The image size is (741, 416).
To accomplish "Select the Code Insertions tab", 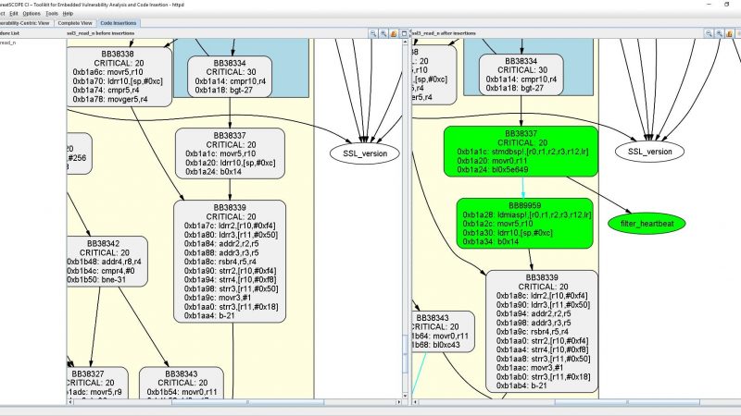I will (x=118, y=23).
